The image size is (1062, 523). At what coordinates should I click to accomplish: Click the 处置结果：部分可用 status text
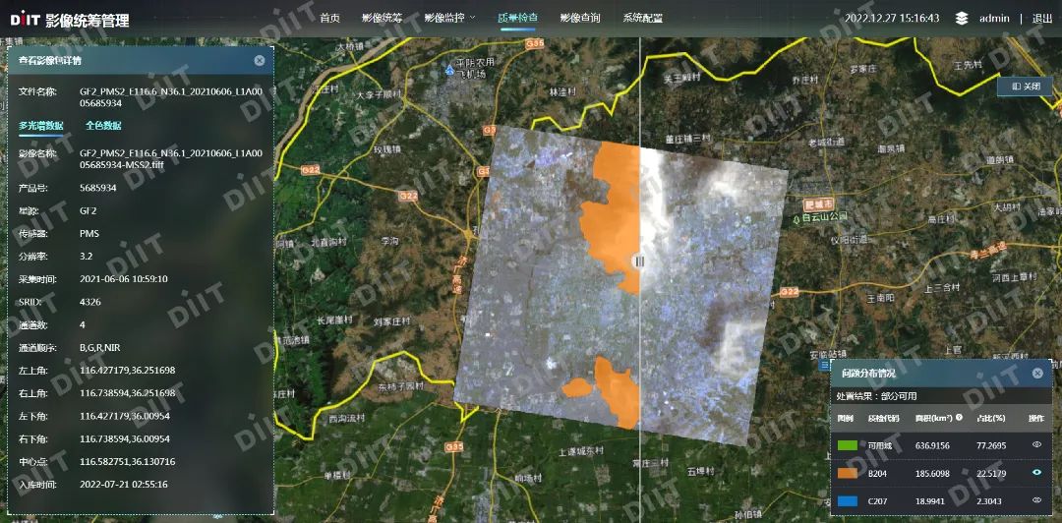pos(878,396)
